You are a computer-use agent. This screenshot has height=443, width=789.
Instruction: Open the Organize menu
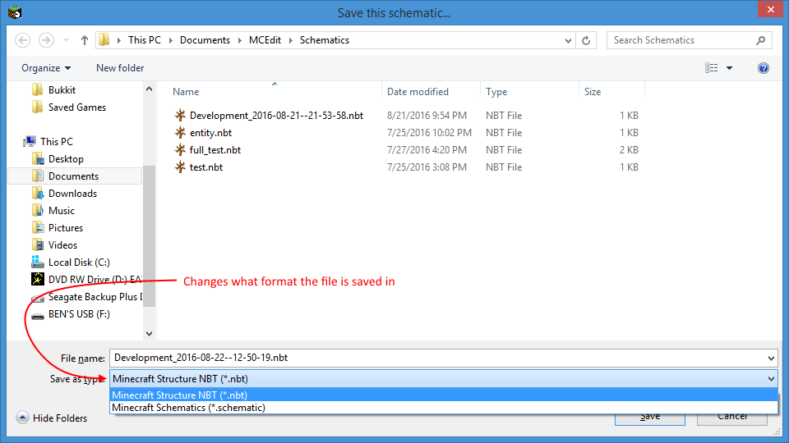tap(46, 68)
